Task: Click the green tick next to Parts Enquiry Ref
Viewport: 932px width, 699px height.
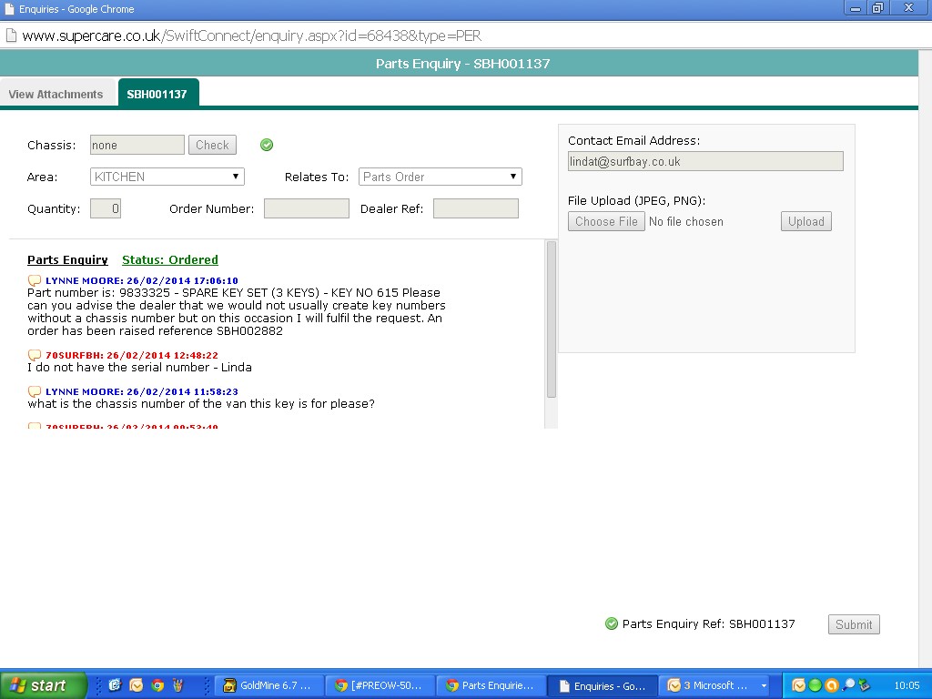Action: (x=612, y=623)
